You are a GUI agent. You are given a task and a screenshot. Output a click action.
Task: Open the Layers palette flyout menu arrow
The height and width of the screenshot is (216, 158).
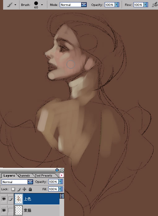click(61, 175)
